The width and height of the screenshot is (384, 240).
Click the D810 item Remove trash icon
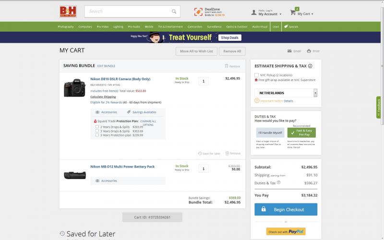coord(227,153)
